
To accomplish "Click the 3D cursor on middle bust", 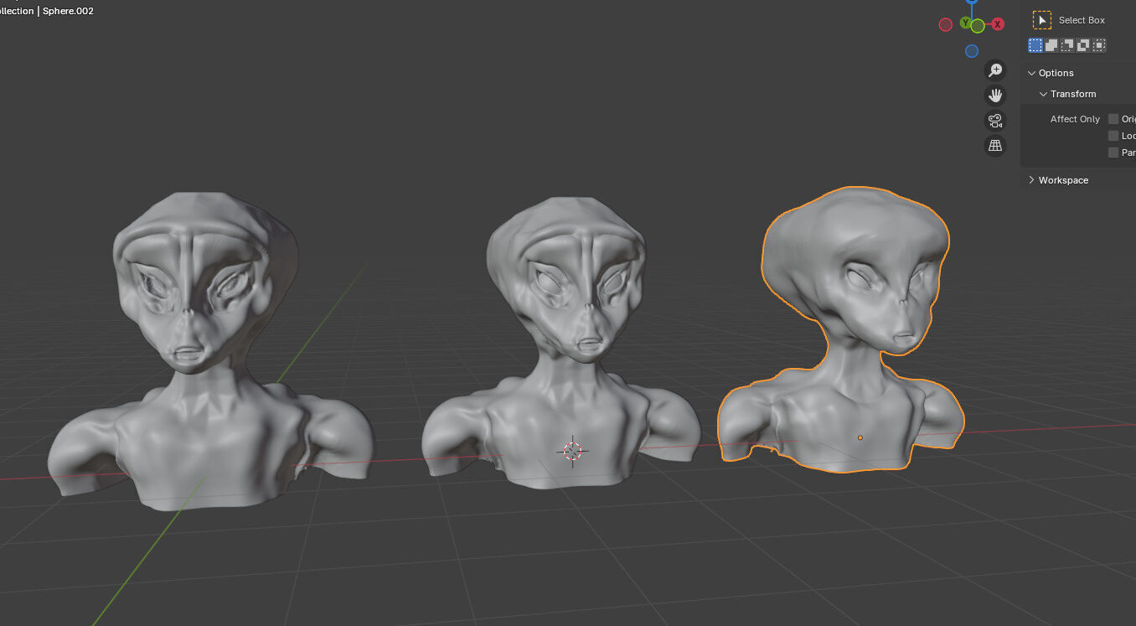I will 572,451.
